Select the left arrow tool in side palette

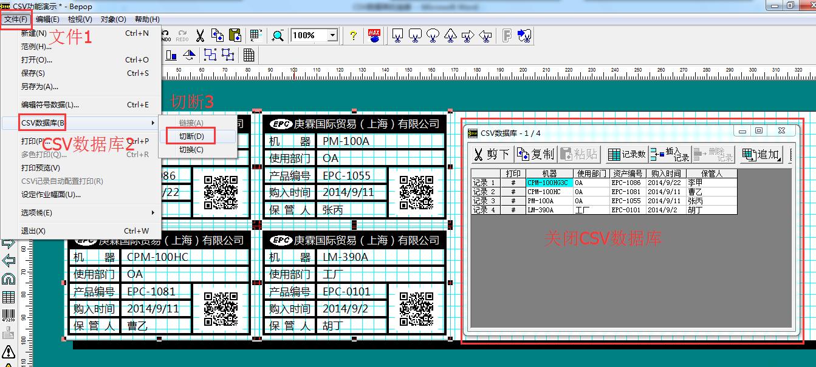[9, 261]
